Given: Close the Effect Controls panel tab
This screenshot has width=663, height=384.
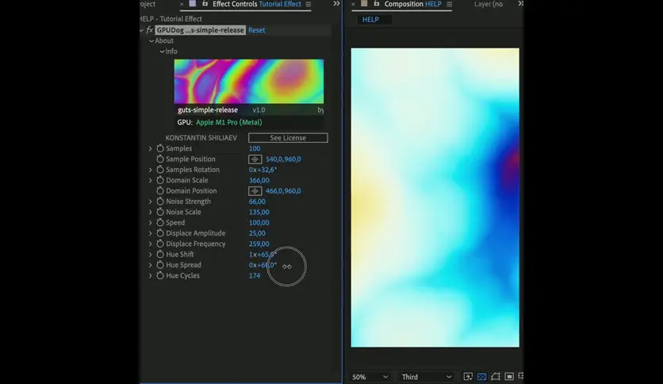Looking at the screenshot, I should 182,4.
